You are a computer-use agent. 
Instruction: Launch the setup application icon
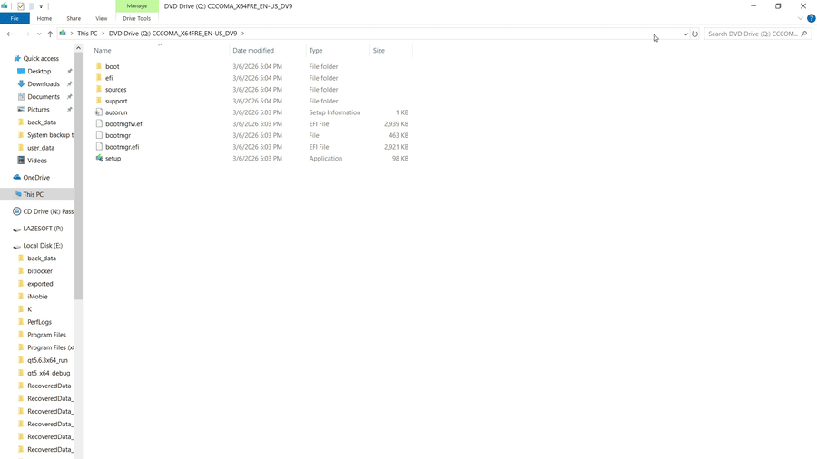coord(99,158)
